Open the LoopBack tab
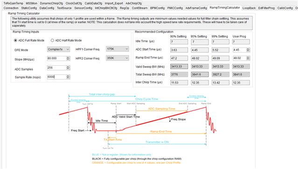This screenshot has height=169, width=298. pyautogui.click(x=249, y=8)
